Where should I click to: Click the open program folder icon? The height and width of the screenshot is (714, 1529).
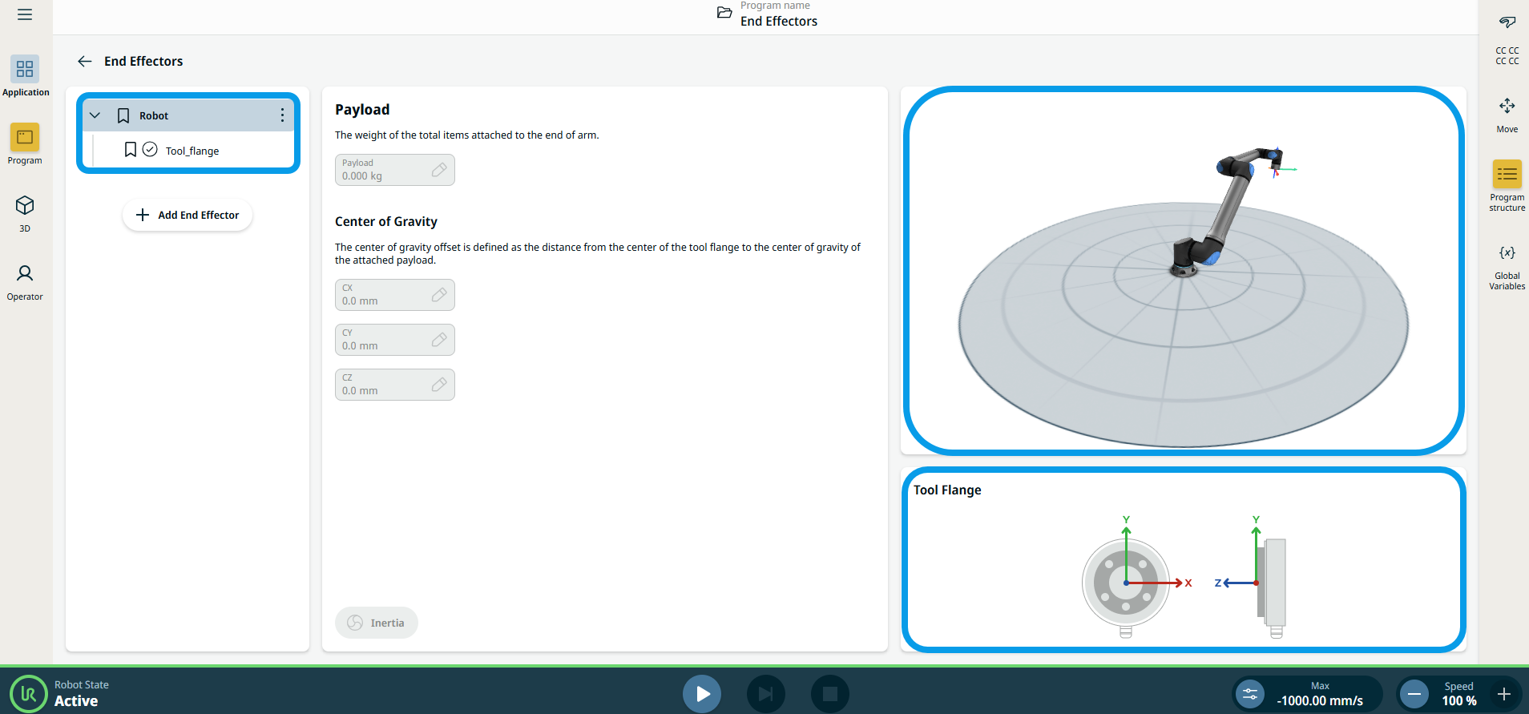point(724,13)
